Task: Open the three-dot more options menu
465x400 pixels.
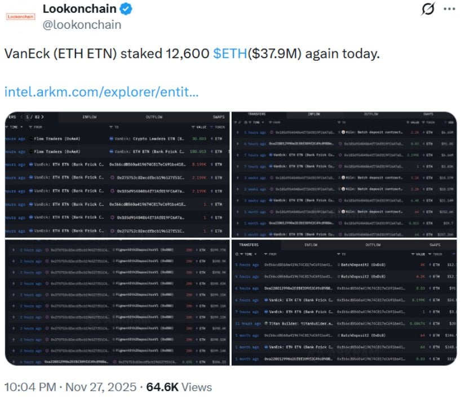Action: tap(448, 10)
